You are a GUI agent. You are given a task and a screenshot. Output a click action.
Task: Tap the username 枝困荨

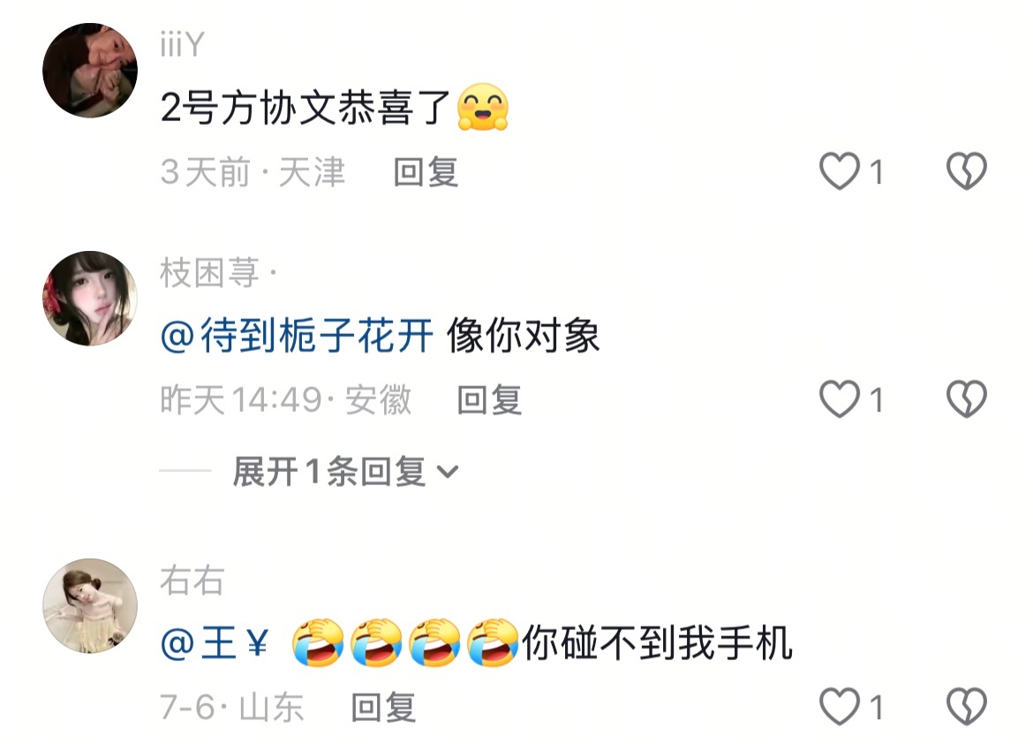coord(209,273)
